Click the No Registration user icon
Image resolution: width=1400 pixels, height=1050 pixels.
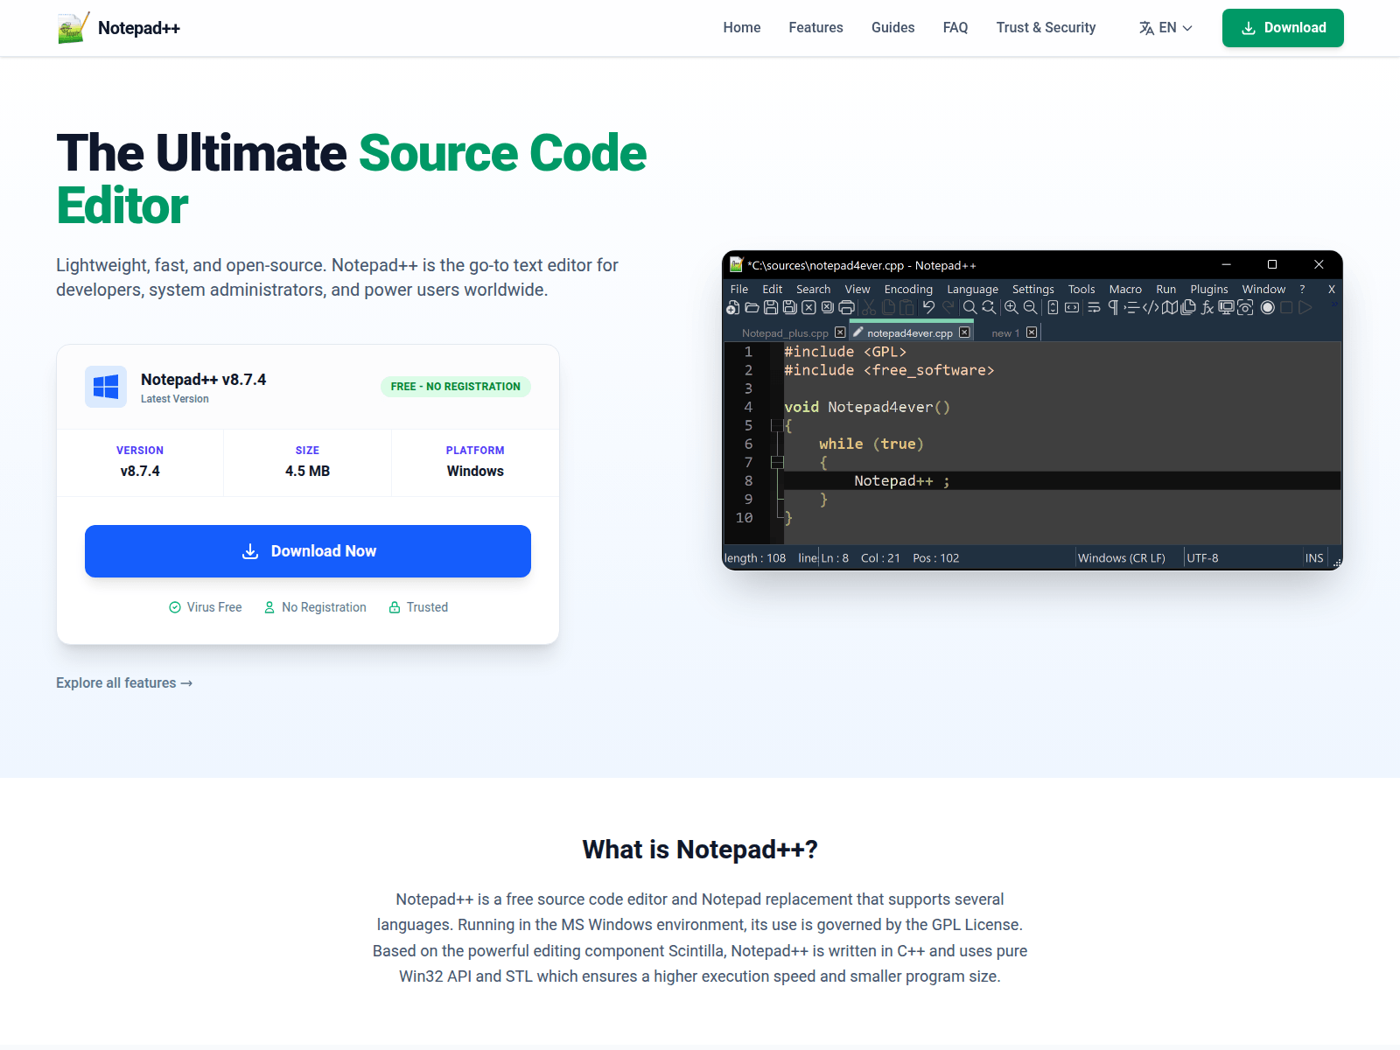click(x=269, y=607)
